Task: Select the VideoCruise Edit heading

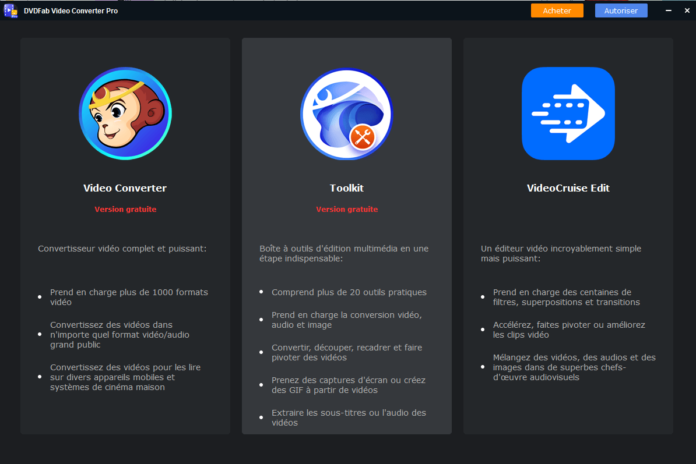Action: [568, 188]
